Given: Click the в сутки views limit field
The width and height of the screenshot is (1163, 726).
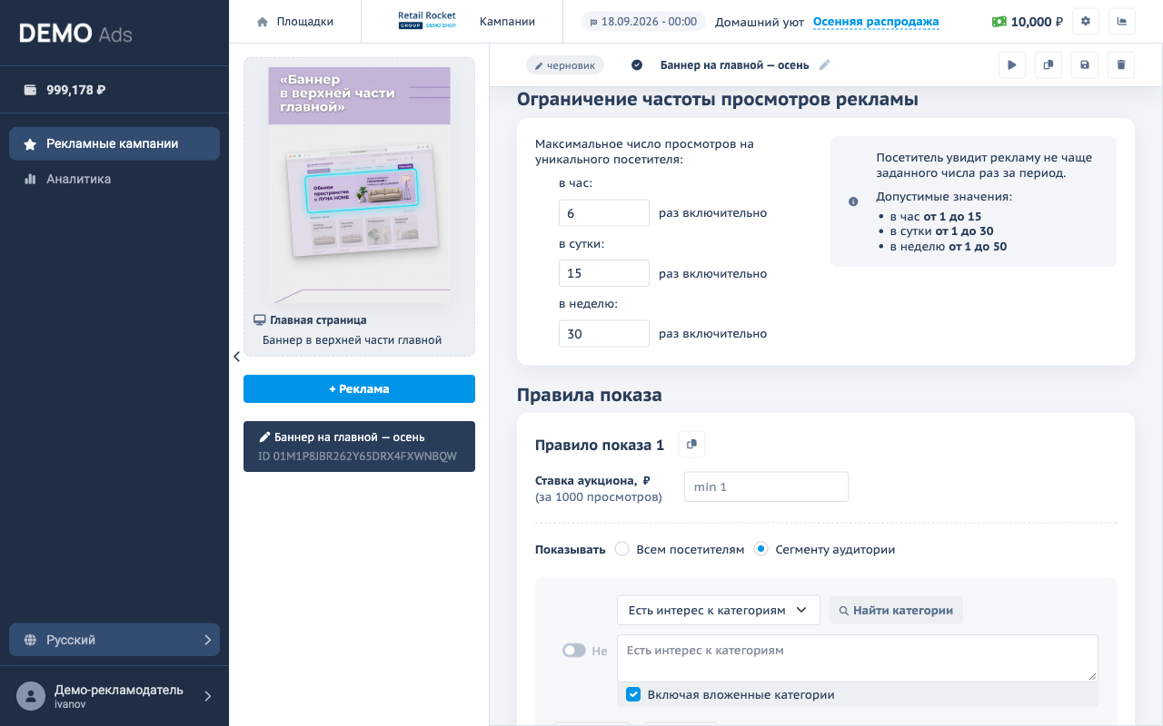Looking at the screenshot, I should pos(604,273).
